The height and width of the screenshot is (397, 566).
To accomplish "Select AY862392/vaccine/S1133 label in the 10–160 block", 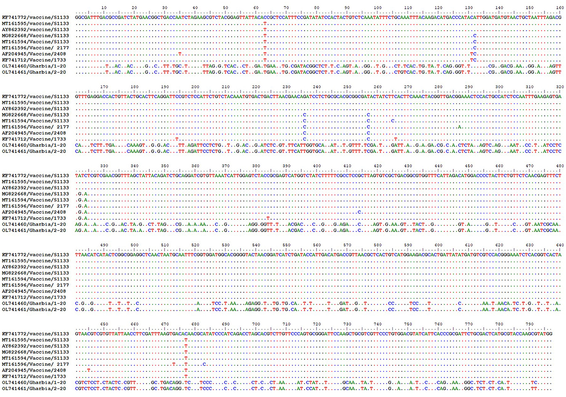I will tap(35, 29).
